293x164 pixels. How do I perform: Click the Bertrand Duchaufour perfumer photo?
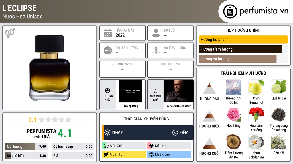pyautogui.click(x=179, y=91)
